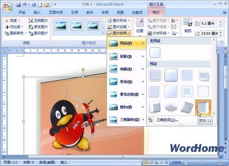Open the 引用 ribbon tab
The image size is (229, 166).
[75, 12]
